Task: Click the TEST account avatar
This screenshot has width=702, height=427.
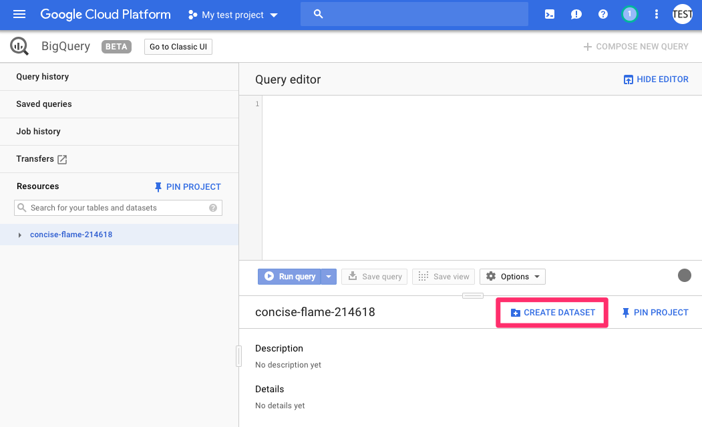Action: point(682,14)
